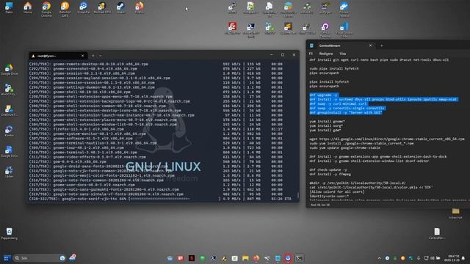Open the notification bell in the tray
The image size is (470, 264).
(x=463, y=258)
